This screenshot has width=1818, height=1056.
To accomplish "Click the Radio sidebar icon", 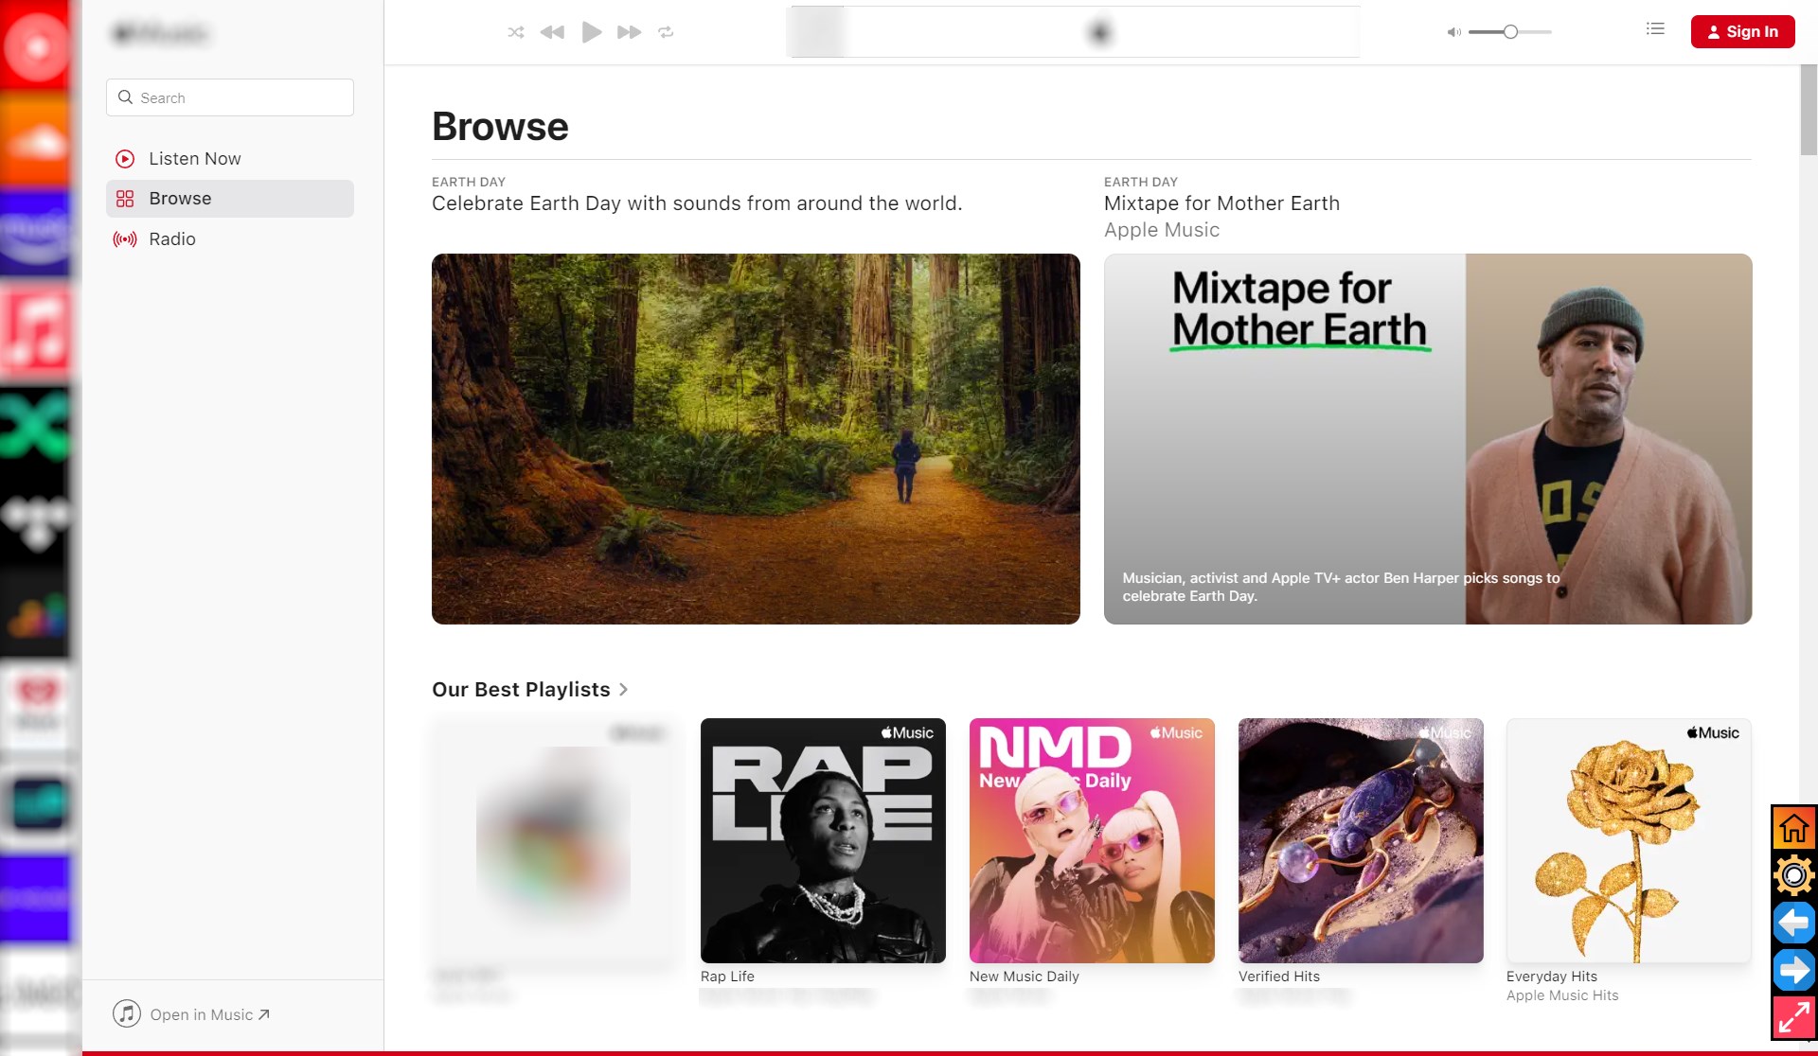I will point(126,238).
